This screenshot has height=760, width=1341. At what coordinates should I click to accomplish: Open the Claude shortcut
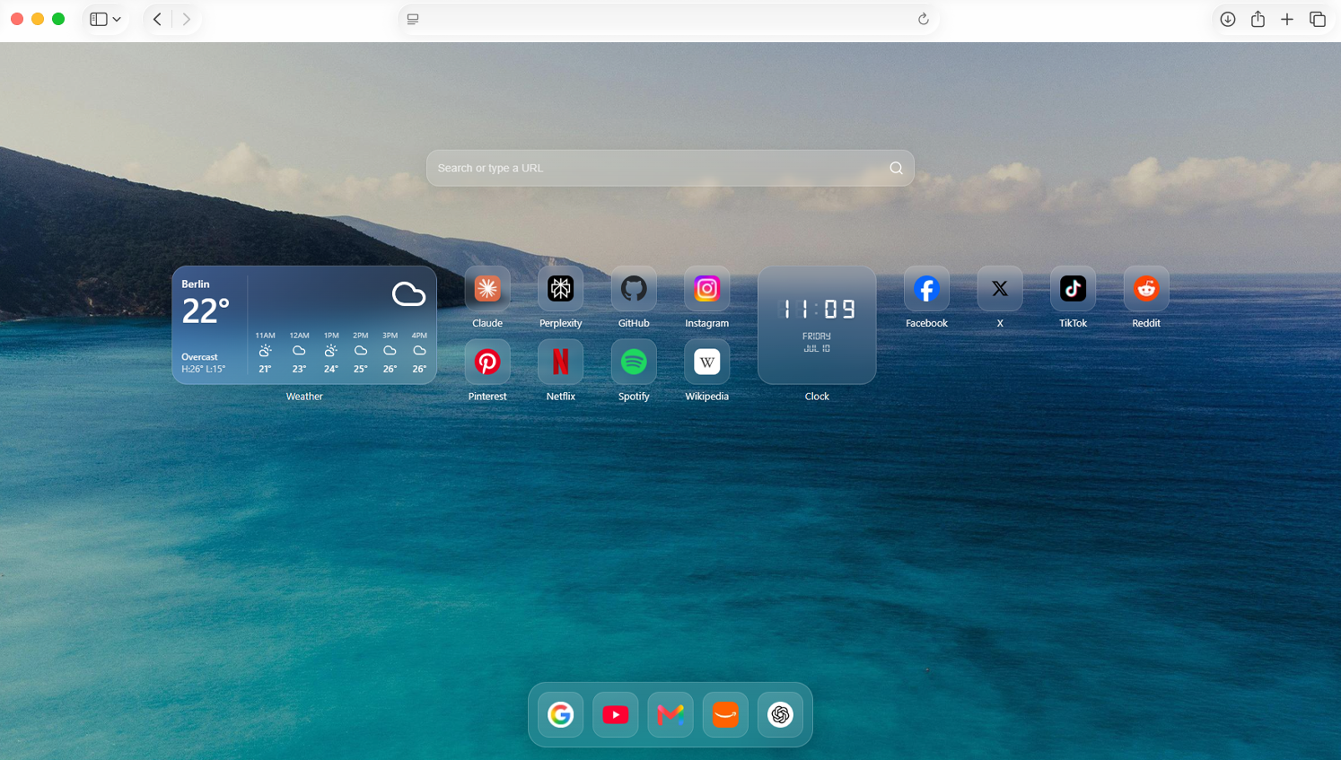tap(487, 289)
